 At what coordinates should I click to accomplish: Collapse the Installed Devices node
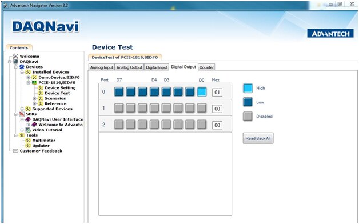[22, 72]
